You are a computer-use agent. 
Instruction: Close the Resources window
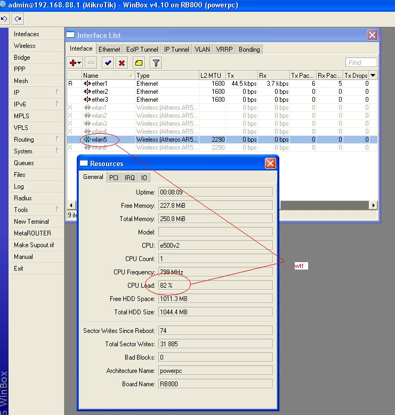270,164
